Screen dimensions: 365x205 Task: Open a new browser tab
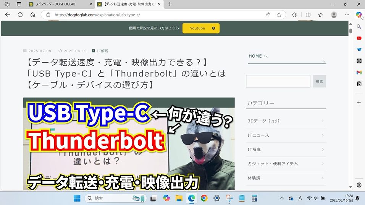(170, 4)
